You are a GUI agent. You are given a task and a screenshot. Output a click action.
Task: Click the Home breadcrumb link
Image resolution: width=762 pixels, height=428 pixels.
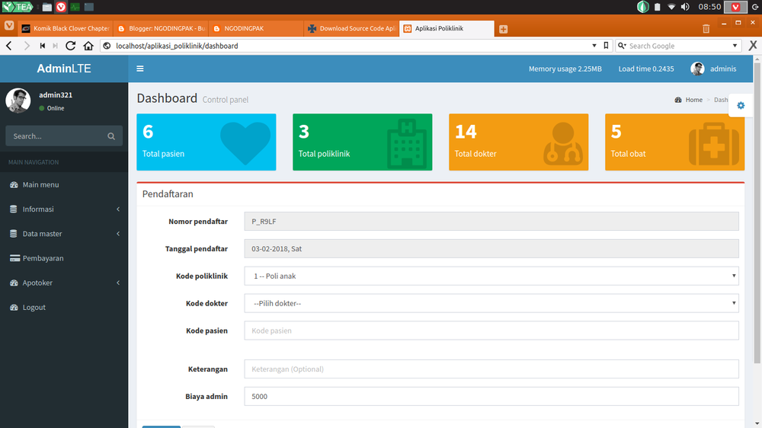693,100
